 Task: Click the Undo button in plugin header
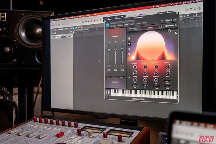[139, 23]
